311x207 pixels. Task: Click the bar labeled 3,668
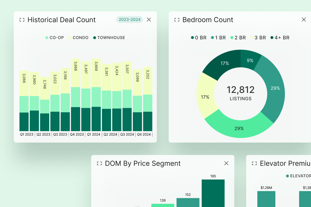point(75,95)
